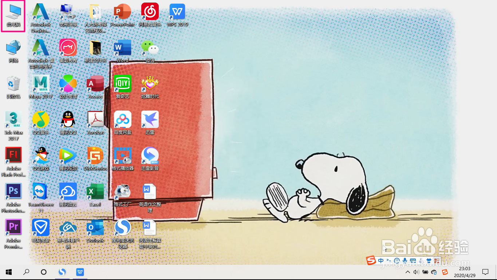Start voice input microphone in Sogou bar
The image size is (497, 280).
point(405,261)
